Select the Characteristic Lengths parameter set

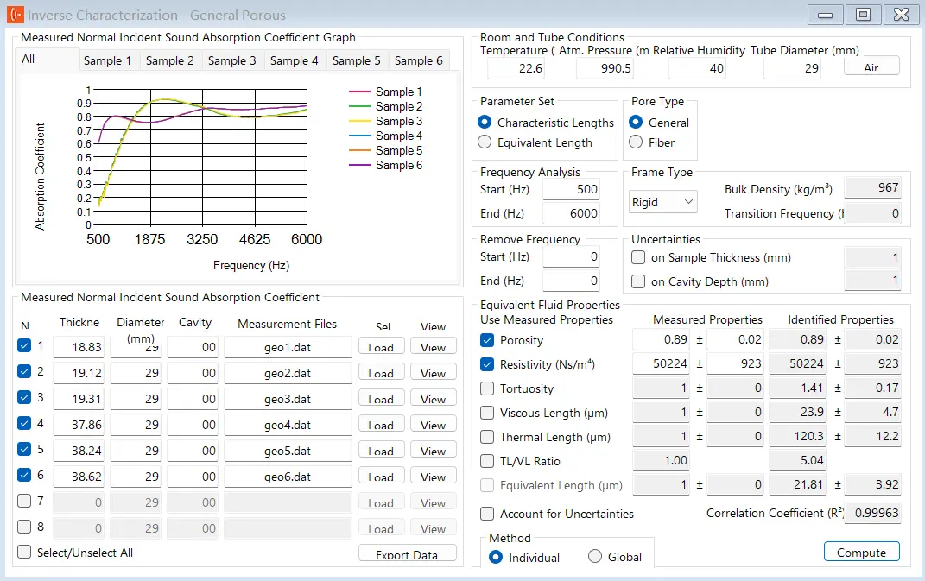(x=485, y=122)
